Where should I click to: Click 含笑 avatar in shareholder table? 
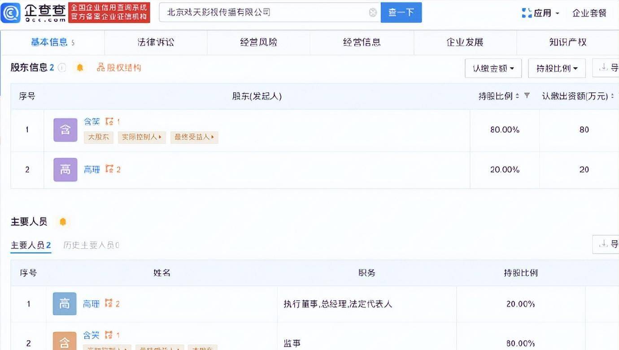[65, 130]
